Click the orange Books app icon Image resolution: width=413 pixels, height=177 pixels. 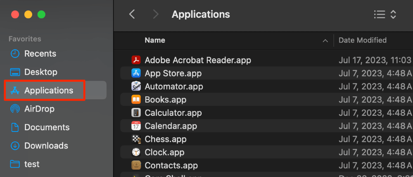[136, 99]
